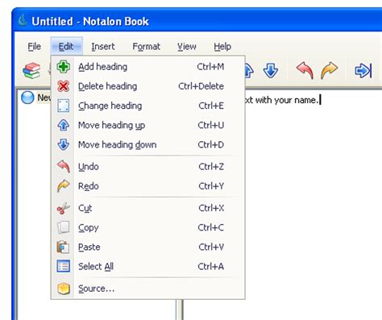Click the blue indent arrow toolbar button
The height and width of the screenshot is (320, 382).
click(x=363, y=71)
